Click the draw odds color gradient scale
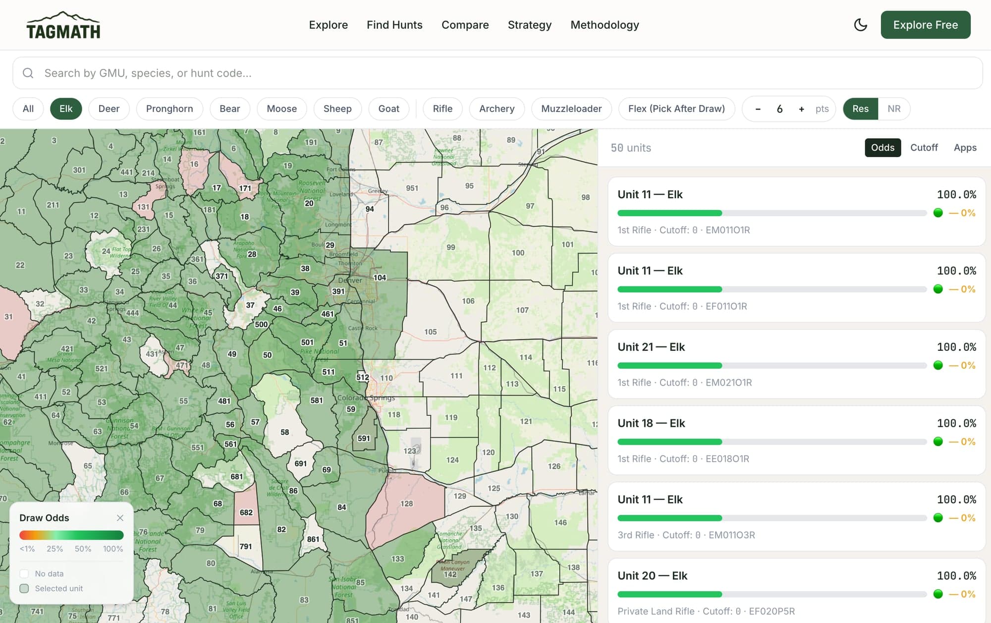 (71, 535)
